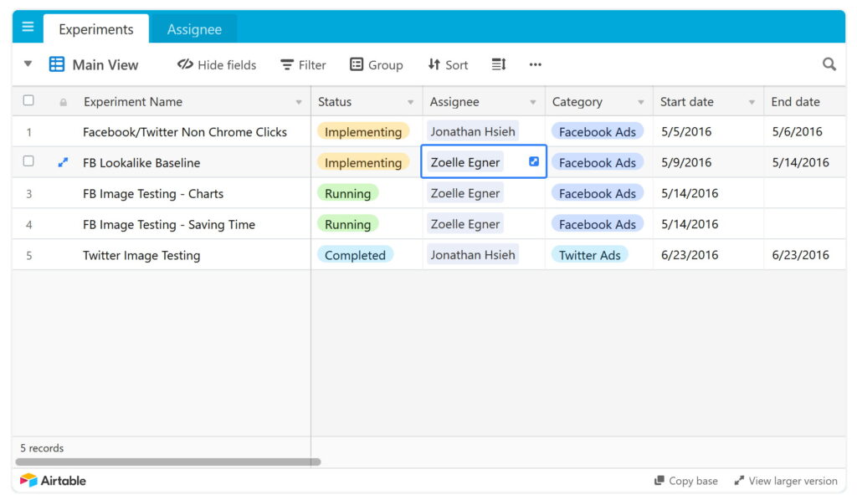Open the three-dot more options menu
The image size is (857, 500).
[x=536, y=64]
